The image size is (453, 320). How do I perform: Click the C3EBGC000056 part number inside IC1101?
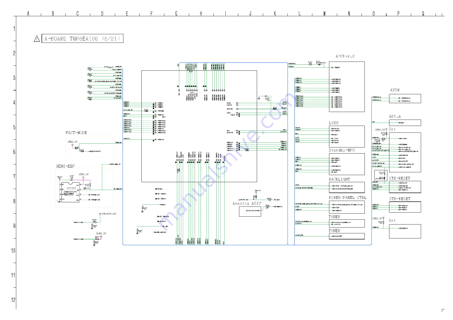[x=70, y=192]
